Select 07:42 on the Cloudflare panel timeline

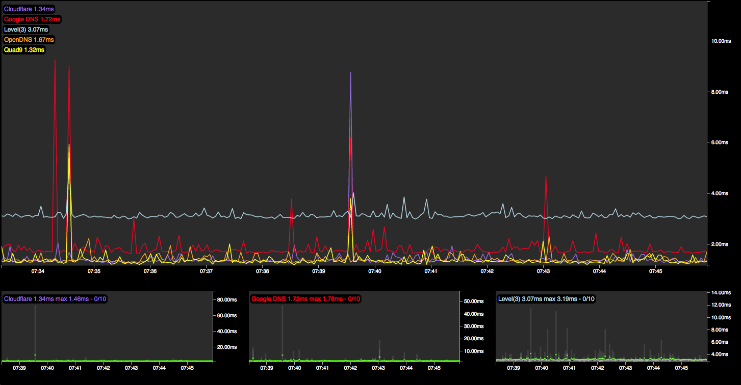104,368
